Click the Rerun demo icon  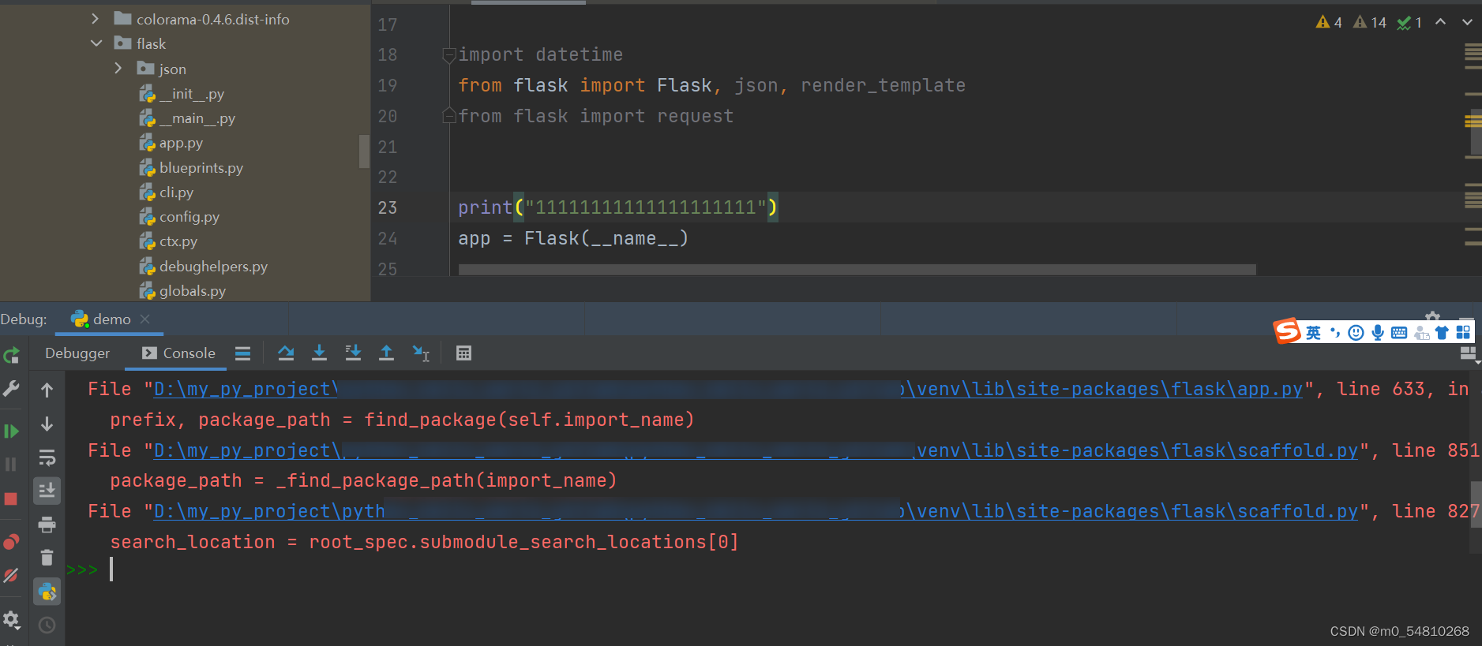11,355
